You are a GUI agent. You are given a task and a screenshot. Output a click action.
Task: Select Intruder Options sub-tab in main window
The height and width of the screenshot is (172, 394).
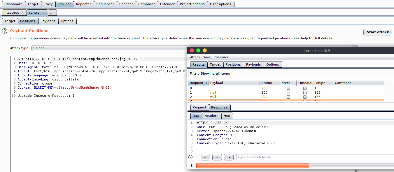pyautogui.click(x=67, y=21)
